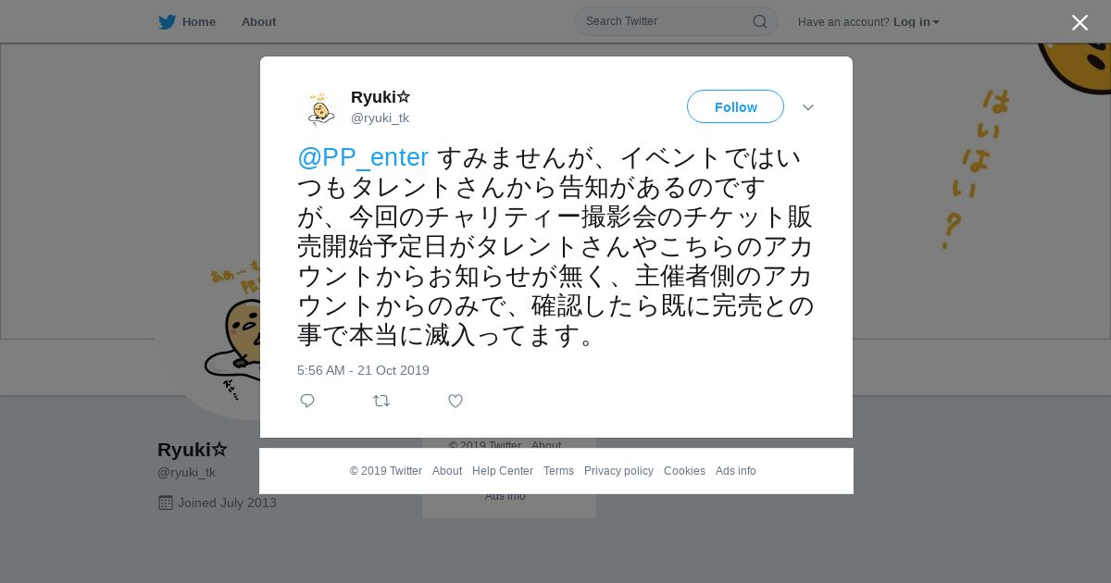Expand the tweet options chevron beside Follow
This screenshot has width=1111, height=583.
pos(808,107)
